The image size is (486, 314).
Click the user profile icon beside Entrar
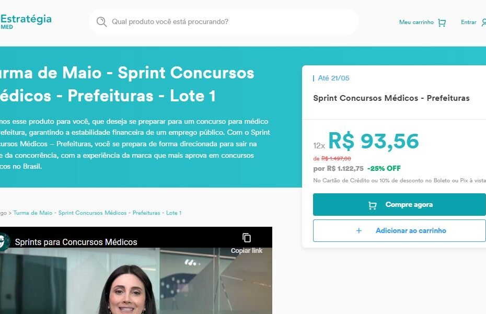coord(483,22)
